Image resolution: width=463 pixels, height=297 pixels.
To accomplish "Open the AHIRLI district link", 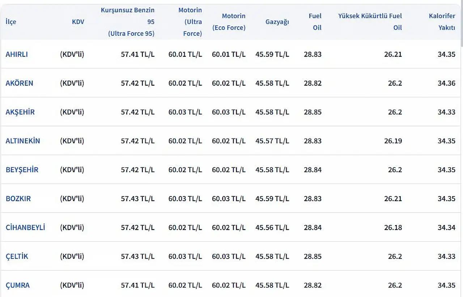I will [x=17, y=54].
